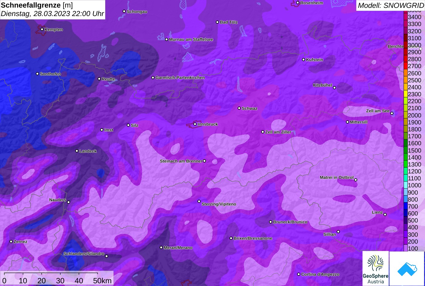
Task: Click the 1000 value in the legend
Action: 415,186
